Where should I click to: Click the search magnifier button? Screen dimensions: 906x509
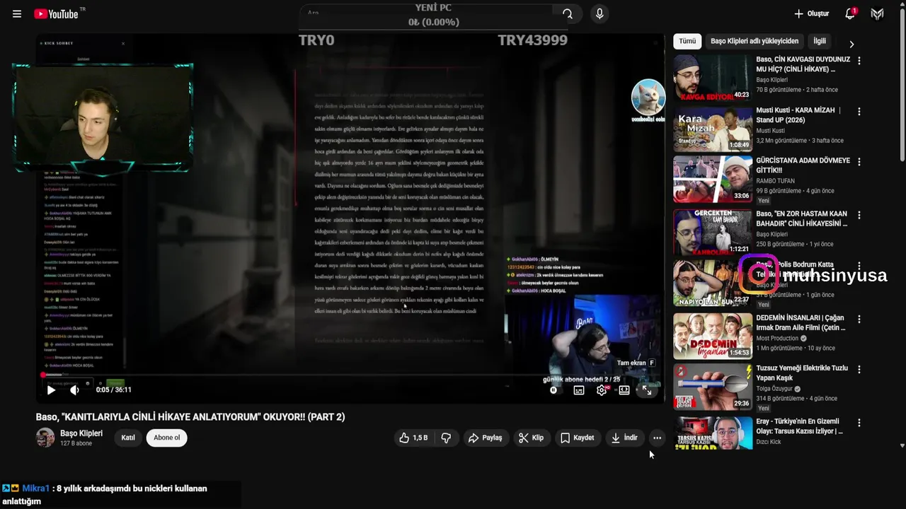(x=567, y=13)
